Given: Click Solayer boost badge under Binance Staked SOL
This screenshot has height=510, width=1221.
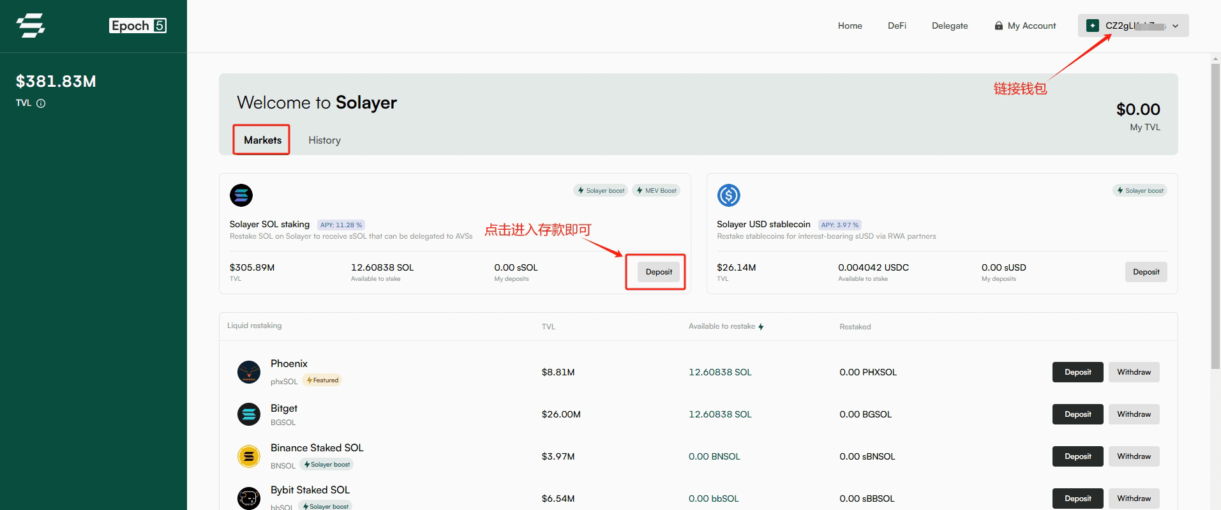Looking at the screenshot, I should 327,464.
